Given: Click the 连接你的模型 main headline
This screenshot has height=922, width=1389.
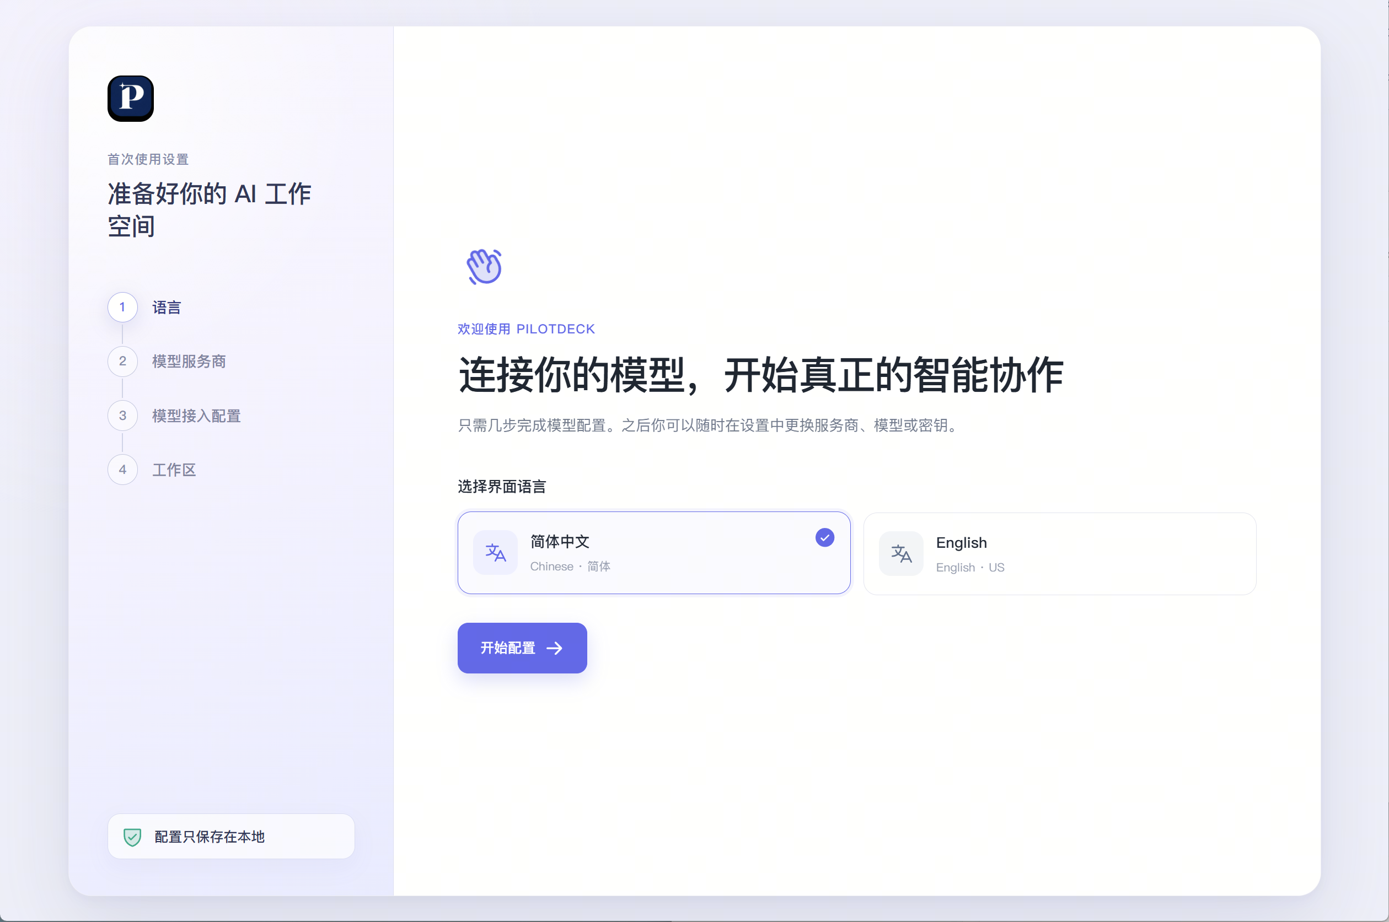Looking at the screenshot, I should (x=761, y=375).
